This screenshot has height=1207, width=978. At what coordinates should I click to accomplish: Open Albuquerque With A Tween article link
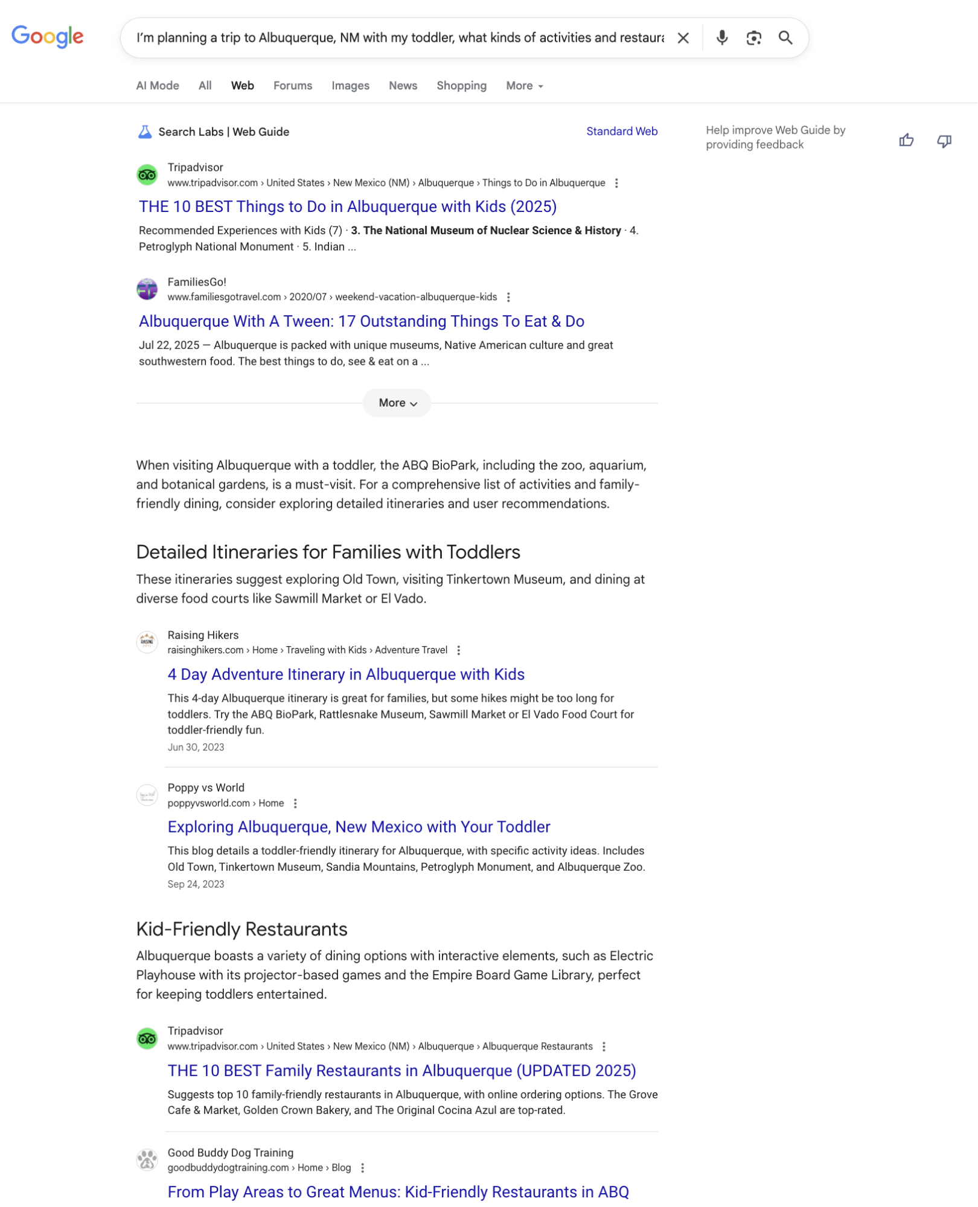coord(362,322)
